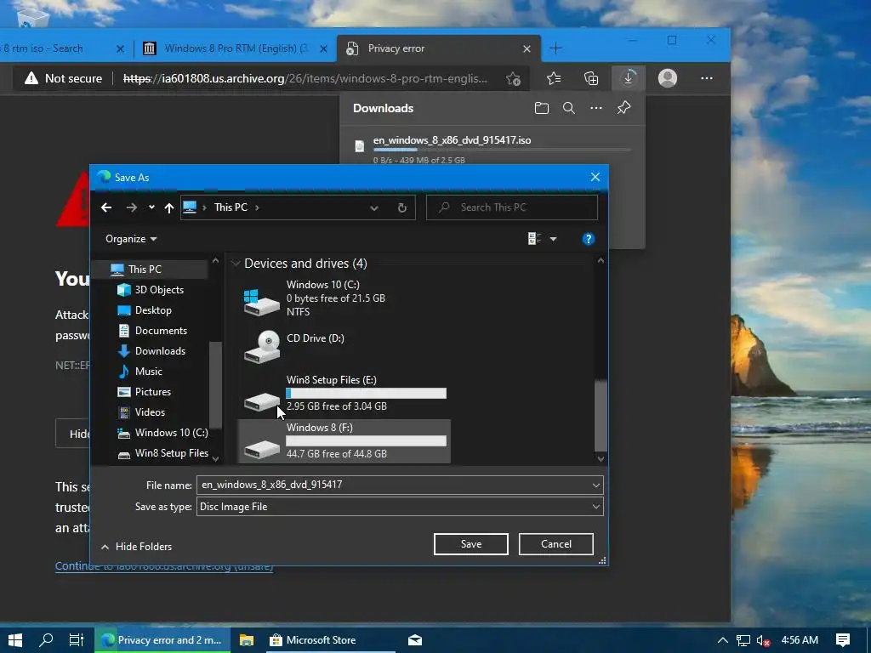This screenshot has width=871, height=653.
Task: Open Save As help icon
Action: [x=589, y=239]
